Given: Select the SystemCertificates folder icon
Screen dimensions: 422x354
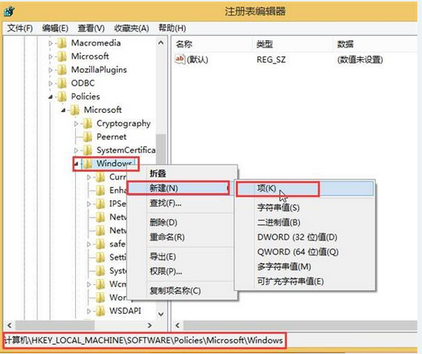Looking at the screenshot, I should [87, 150].
